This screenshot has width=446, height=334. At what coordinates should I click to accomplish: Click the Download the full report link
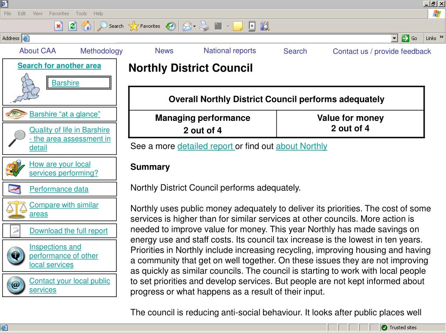(x=68, y=230)
